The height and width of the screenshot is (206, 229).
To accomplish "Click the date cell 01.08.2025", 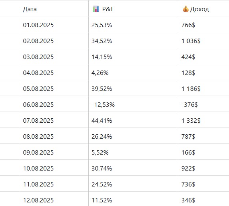I will coord(38,25).
